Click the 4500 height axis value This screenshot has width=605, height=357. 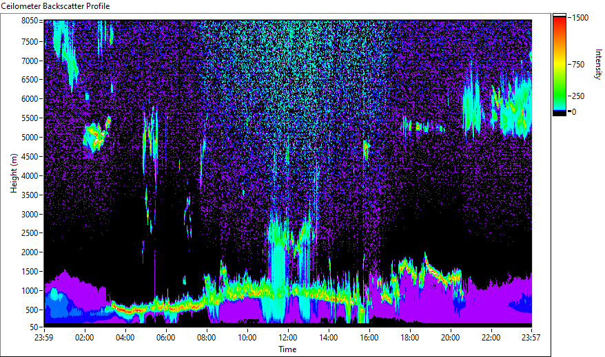[x=30, y=157]
